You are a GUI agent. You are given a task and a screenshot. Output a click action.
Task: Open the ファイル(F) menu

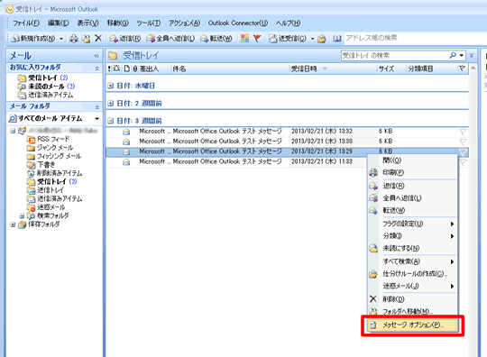click(26, 23)
